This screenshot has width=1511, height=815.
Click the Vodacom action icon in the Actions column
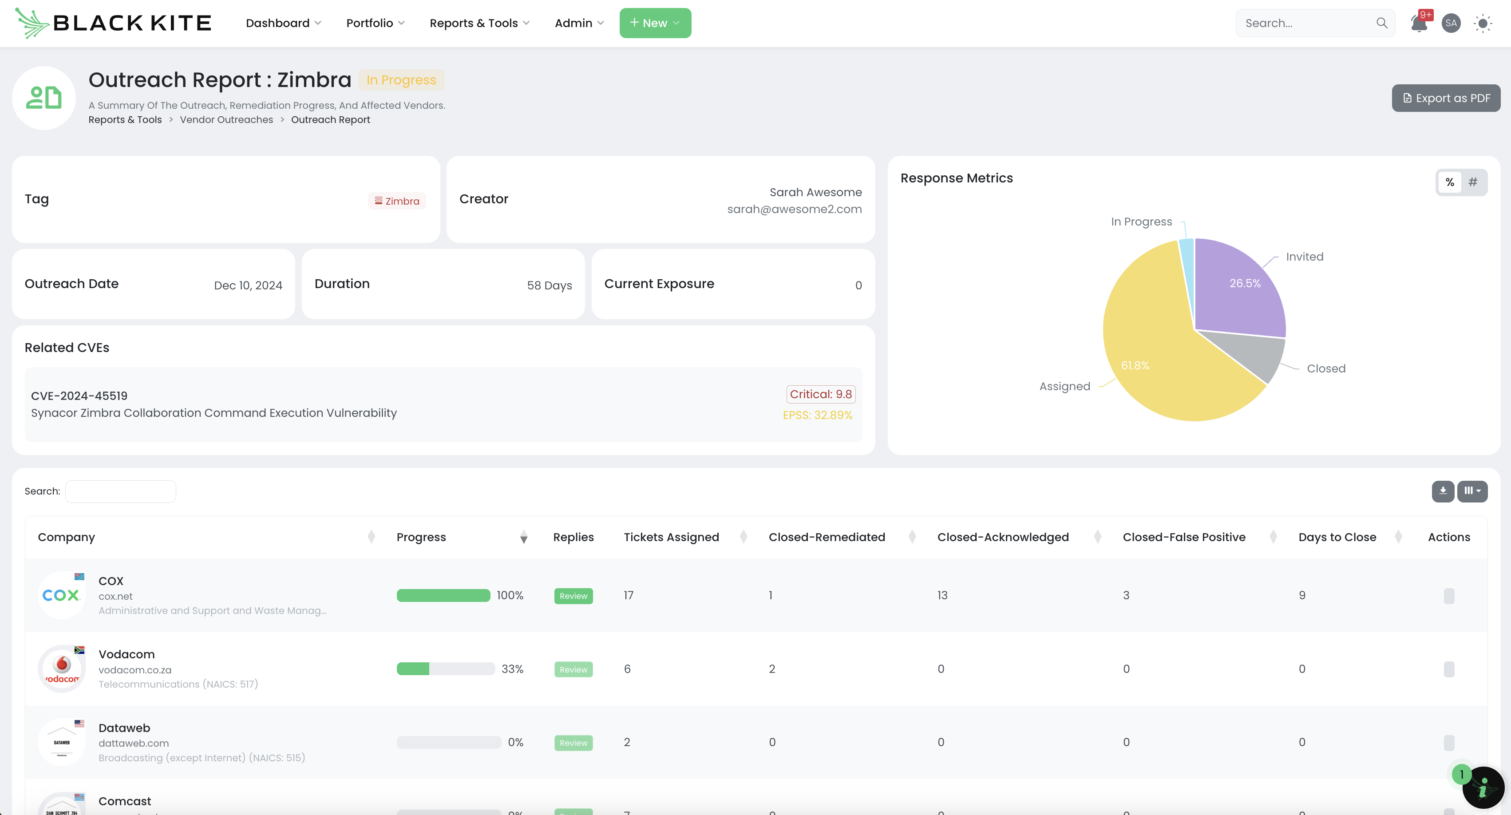(x=1448, y=669)
